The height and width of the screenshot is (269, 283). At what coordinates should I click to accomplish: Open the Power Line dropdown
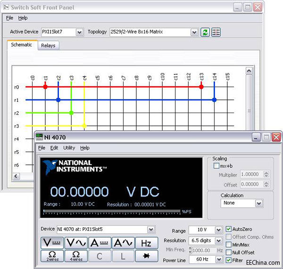click(x=219, y=260)
